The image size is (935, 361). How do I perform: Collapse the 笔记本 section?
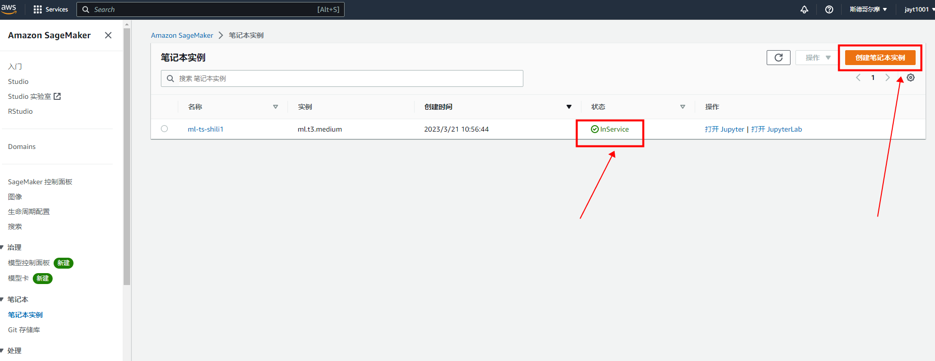[2, 299]
